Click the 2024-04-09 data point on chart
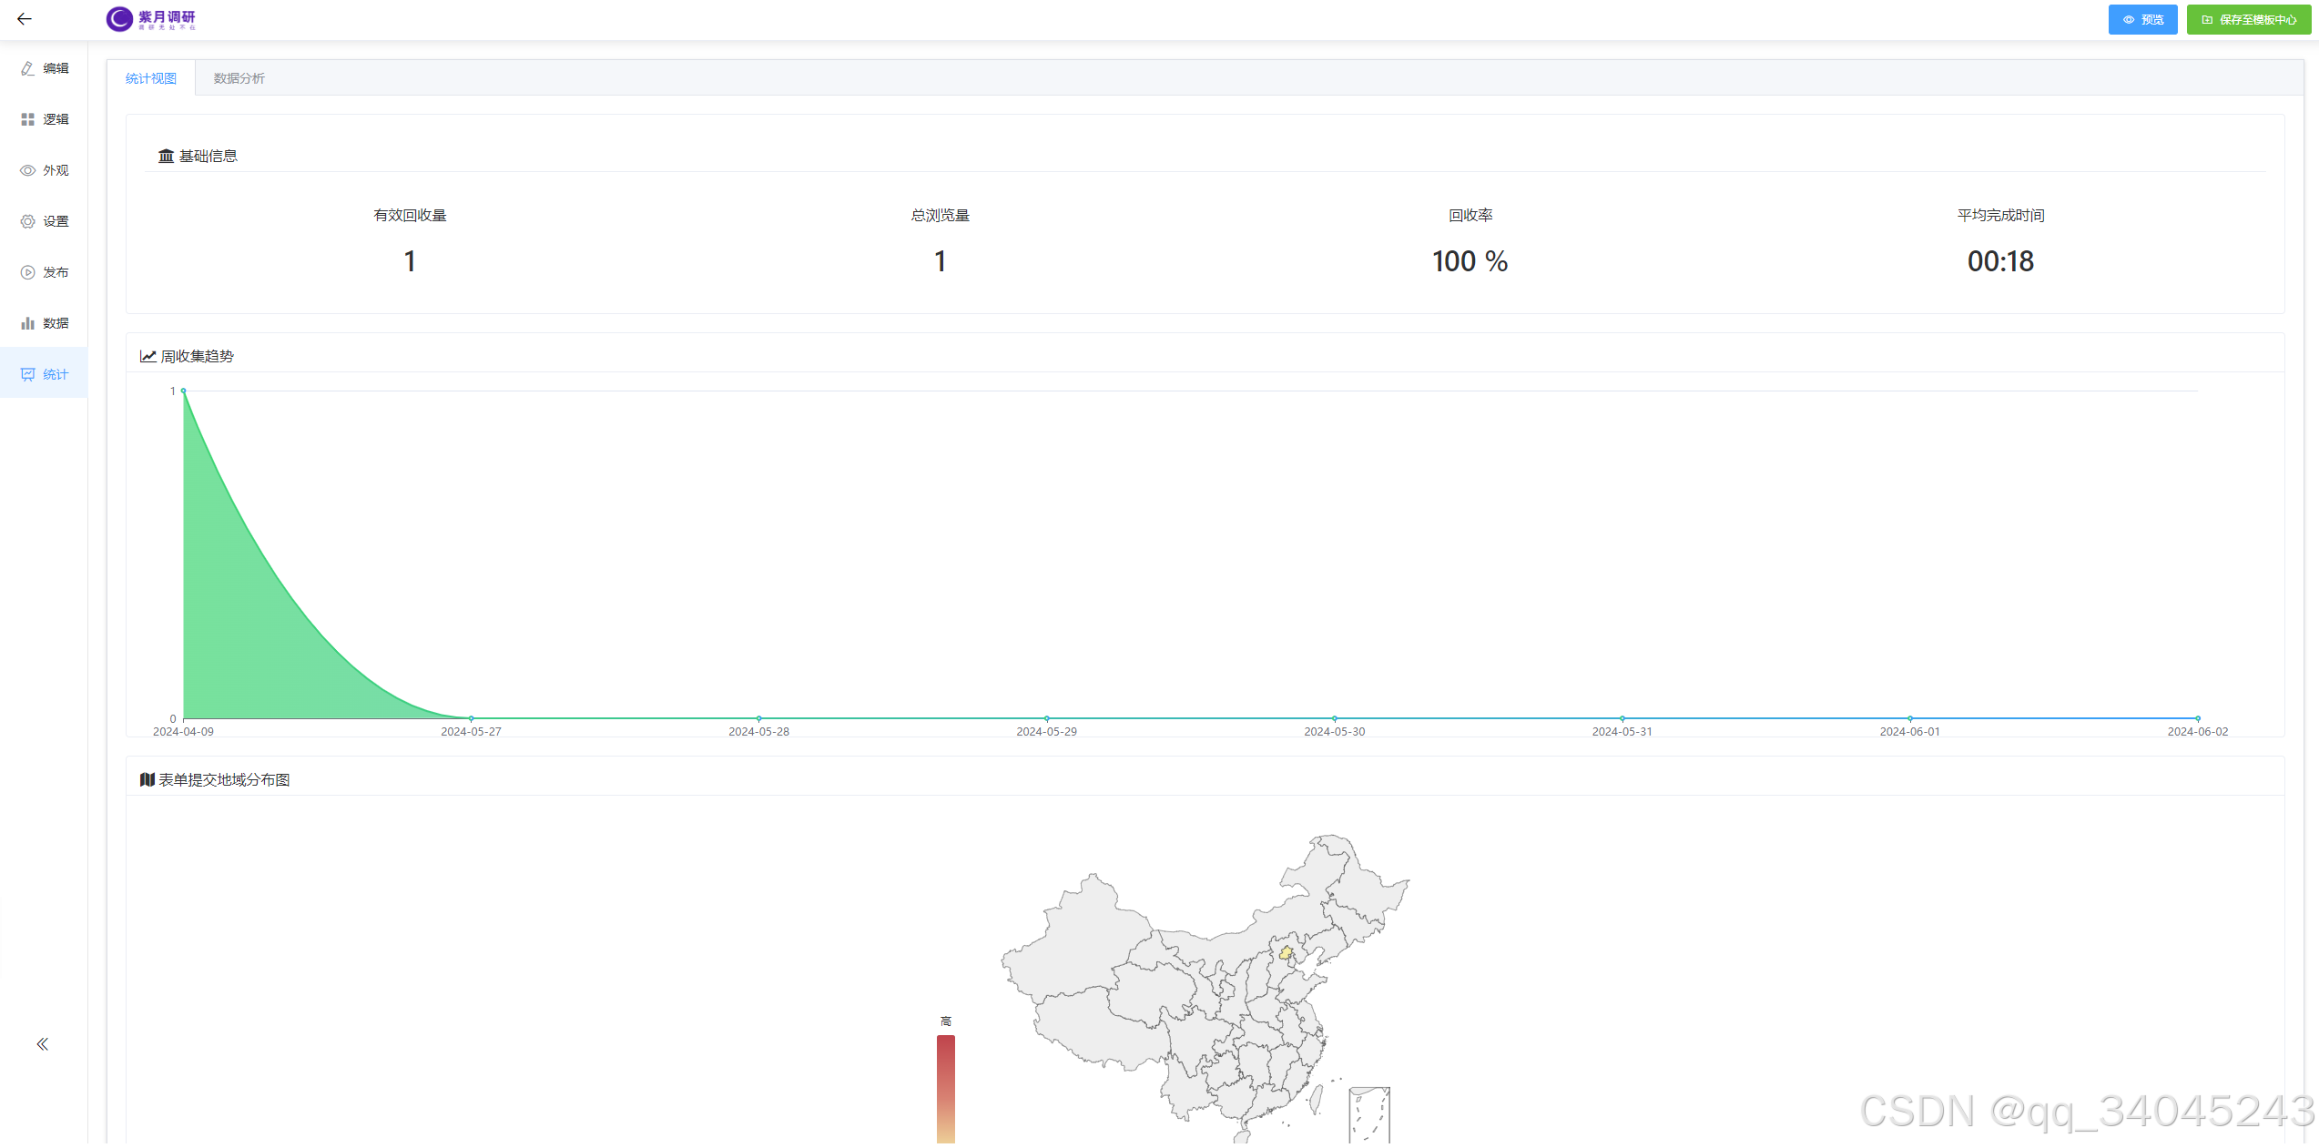Image resolution: width=2319 pixels, height=1148 pixels. click(x=184, y=391)
